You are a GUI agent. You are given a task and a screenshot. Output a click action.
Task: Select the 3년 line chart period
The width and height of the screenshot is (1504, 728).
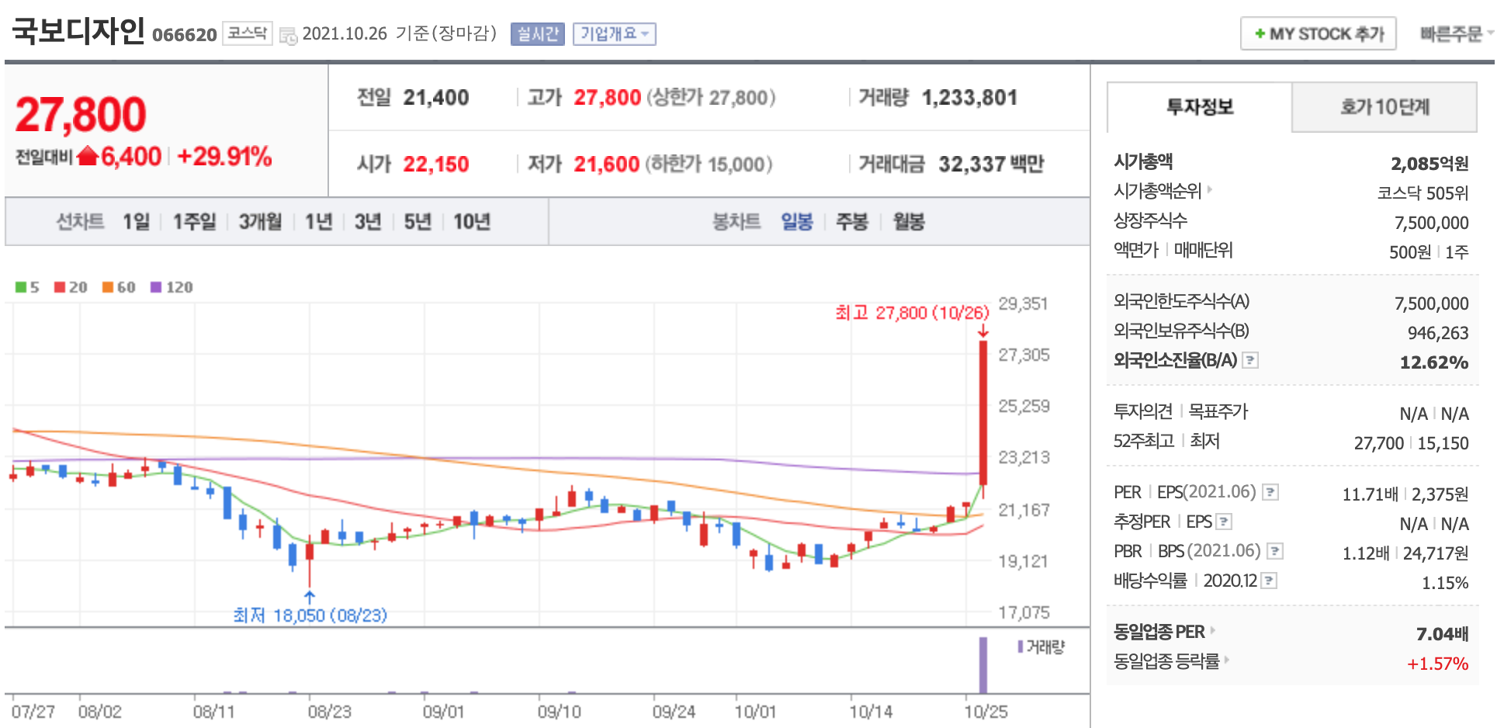tap(368, 222)
